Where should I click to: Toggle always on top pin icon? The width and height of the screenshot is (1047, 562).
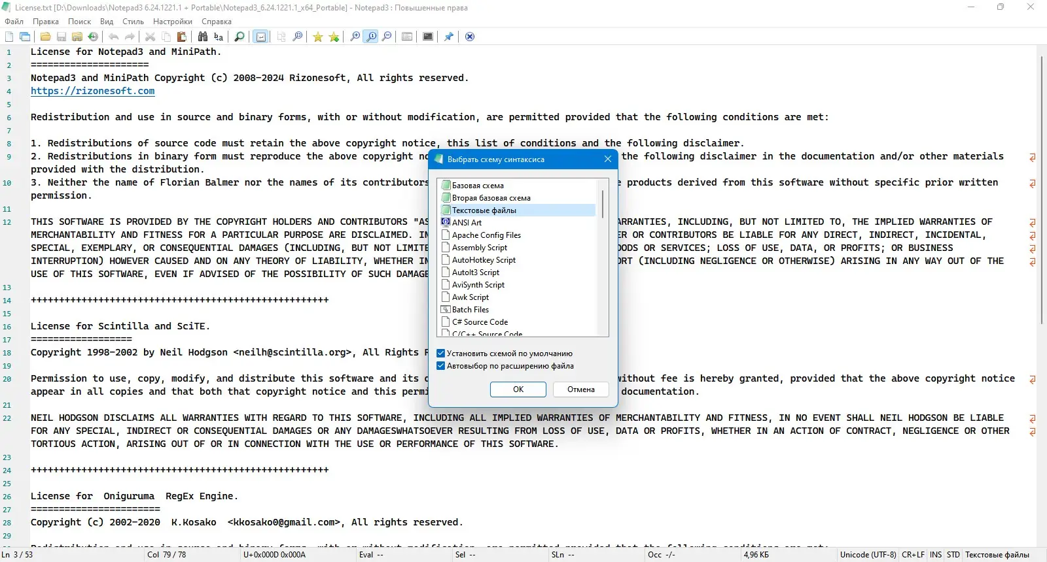[x=449, y=37]
